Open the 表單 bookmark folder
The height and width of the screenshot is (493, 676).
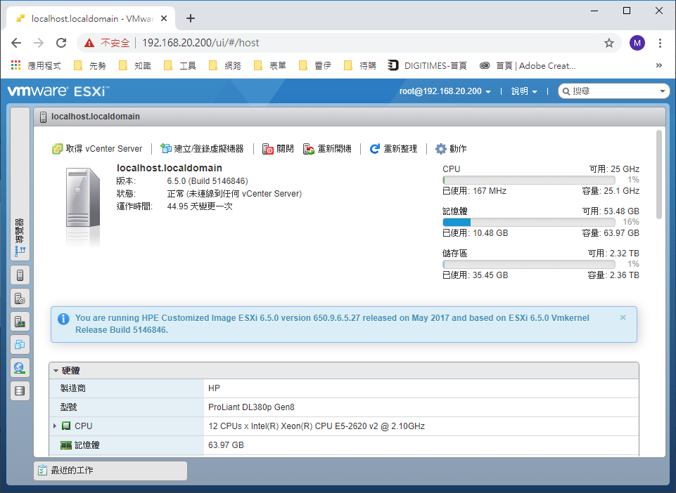[x=270, y=65]
